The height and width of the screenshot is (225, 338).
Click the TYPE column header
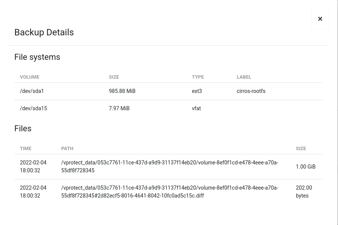[198, 77]
